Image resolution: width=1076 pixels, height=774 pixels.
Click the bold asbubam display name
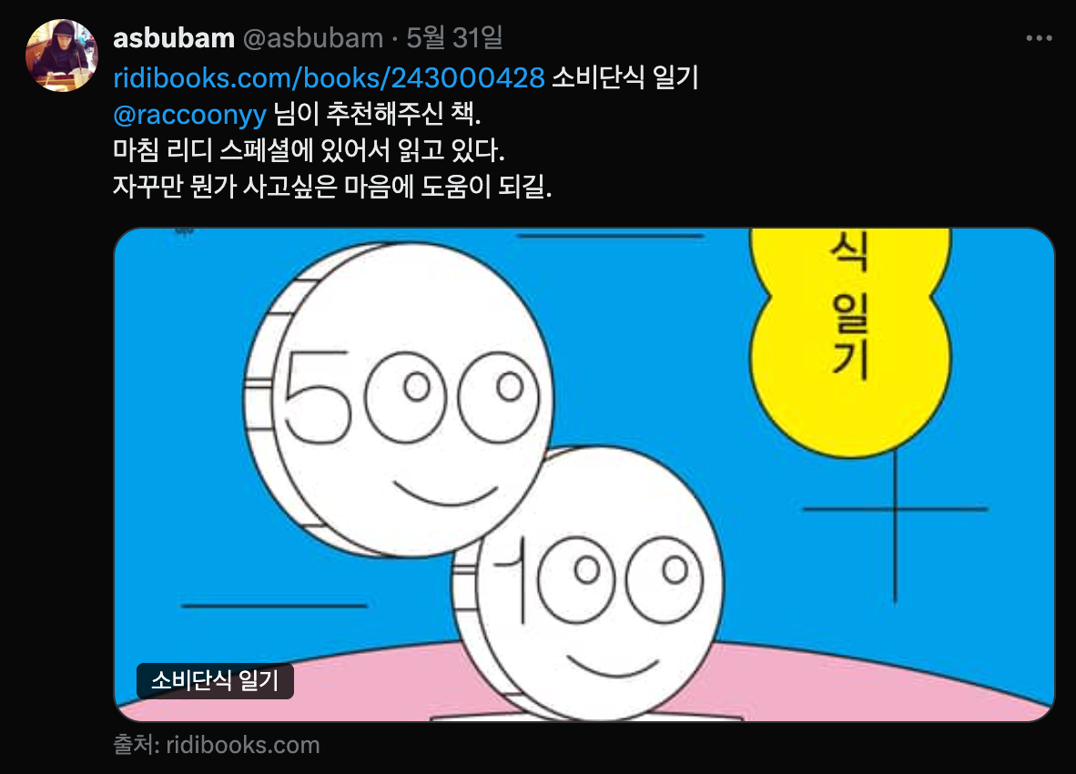click(x=174, y=38)
